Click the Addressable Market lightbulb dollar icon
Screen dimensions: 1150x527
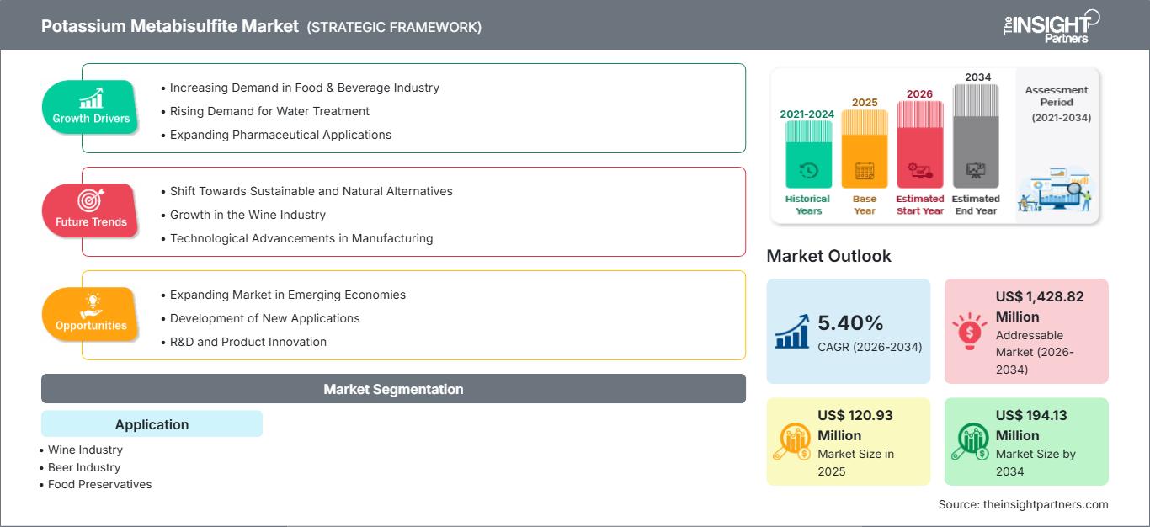point(970,332)
